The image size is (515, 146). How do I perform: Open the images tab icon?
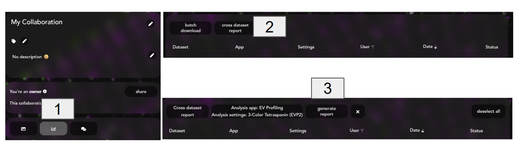pyautogui.click(x=23, y=129)
